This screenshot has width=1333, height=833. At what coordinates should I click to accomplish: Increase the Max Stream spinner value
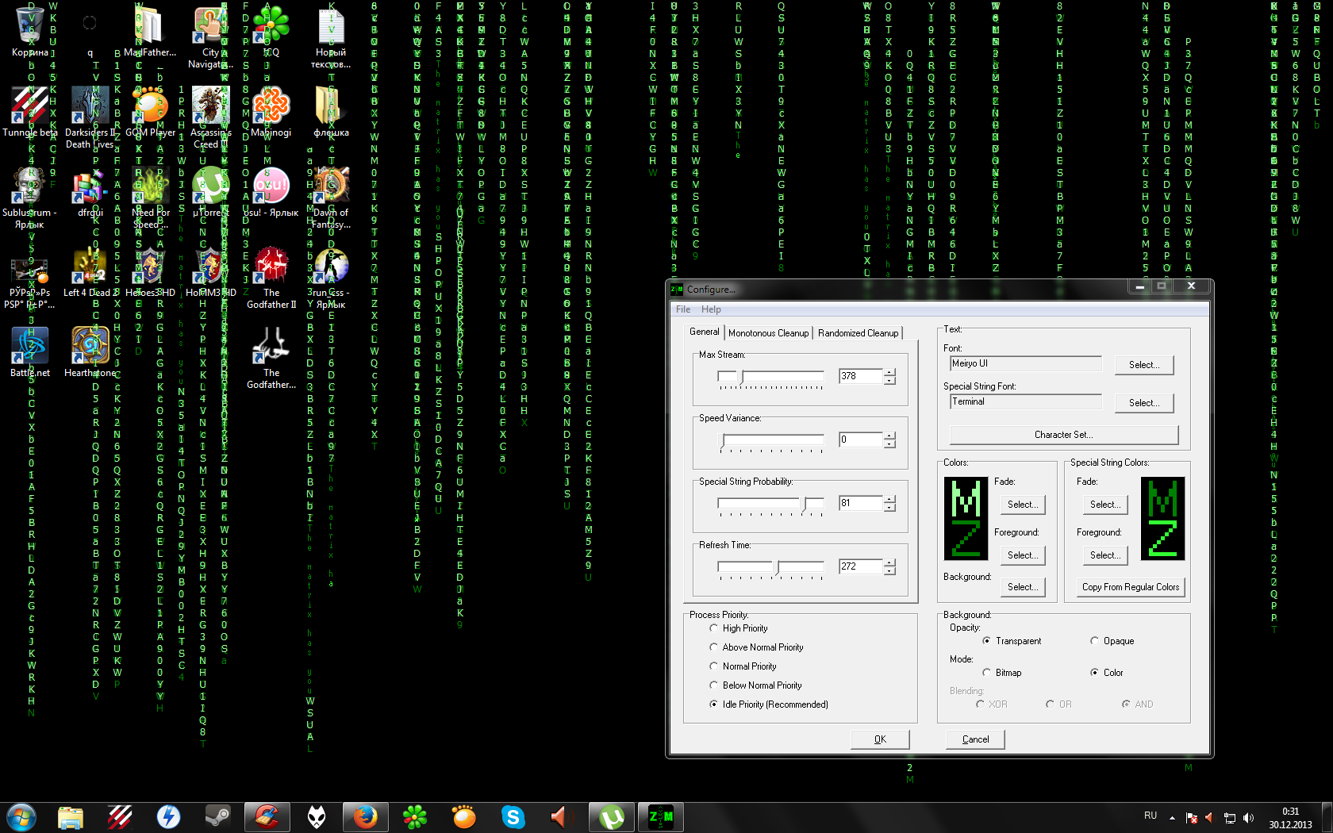[889, 372]
